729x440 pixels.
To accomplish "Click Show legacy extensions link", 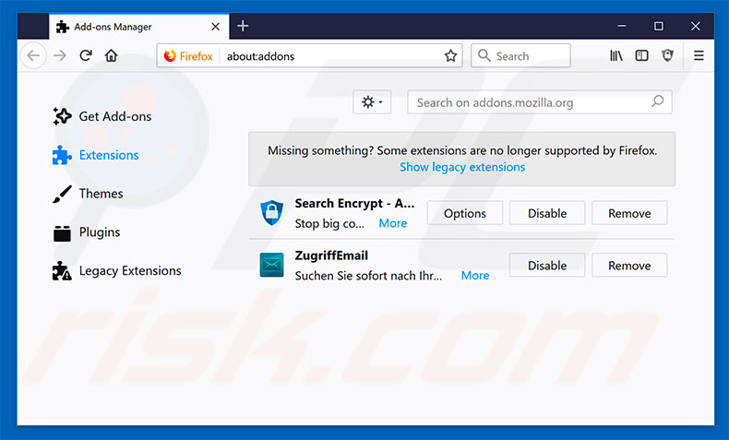I will [x=462, y=167].
